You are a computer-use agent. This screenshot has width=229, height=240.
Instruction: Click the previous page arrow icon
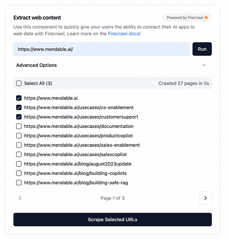tap(20, 198)
